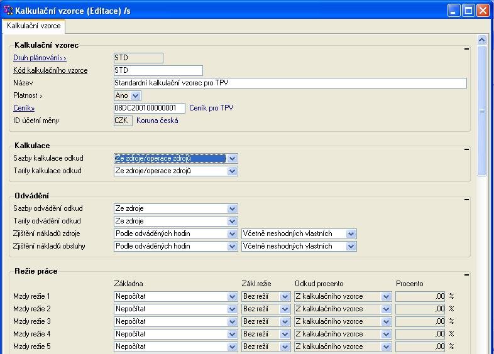The width and height of the screenshot is (494, 354).
Task: Collapse the Kalkulační vzorec section
Action: [466, 49]
